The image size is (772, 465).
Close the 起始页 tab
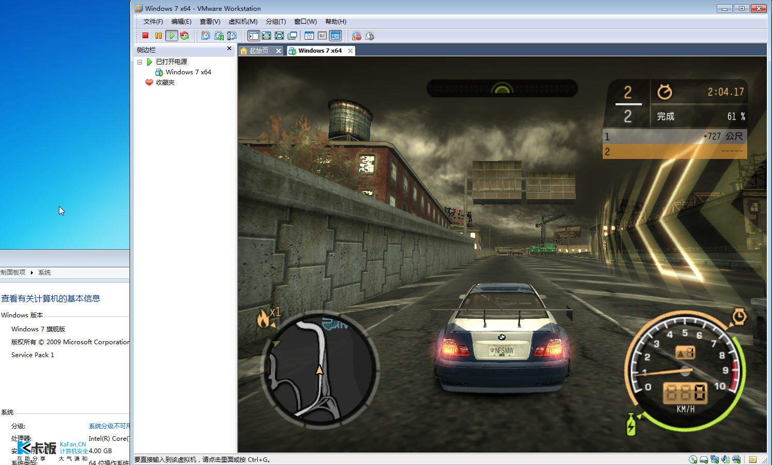[278, 51]
